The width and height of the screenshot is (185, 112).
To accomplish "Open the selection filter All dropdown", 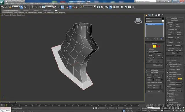I will pyautogui.click(x=16, y=7).
